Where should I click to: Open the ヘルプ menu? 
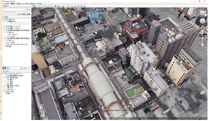(39, 4)
